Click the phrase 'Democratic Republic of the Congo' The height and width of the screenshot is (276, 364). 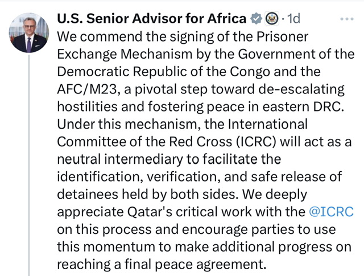(x=164, y=72)
